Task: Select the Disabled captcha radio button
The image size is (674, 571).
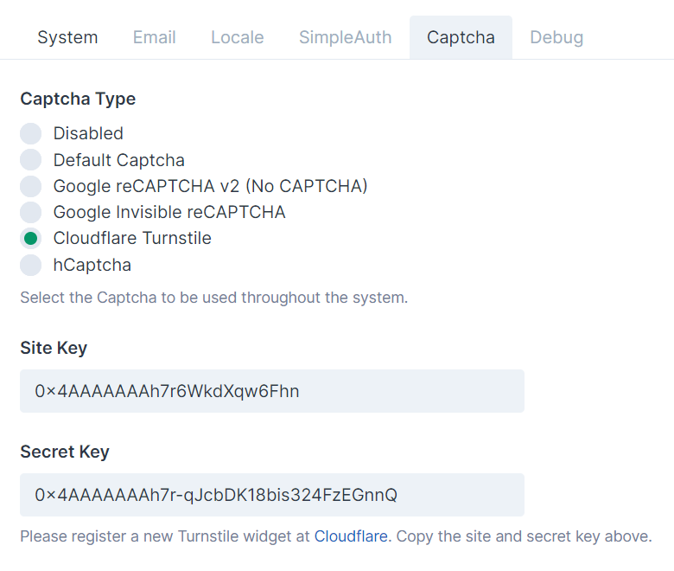Action: 30,133
